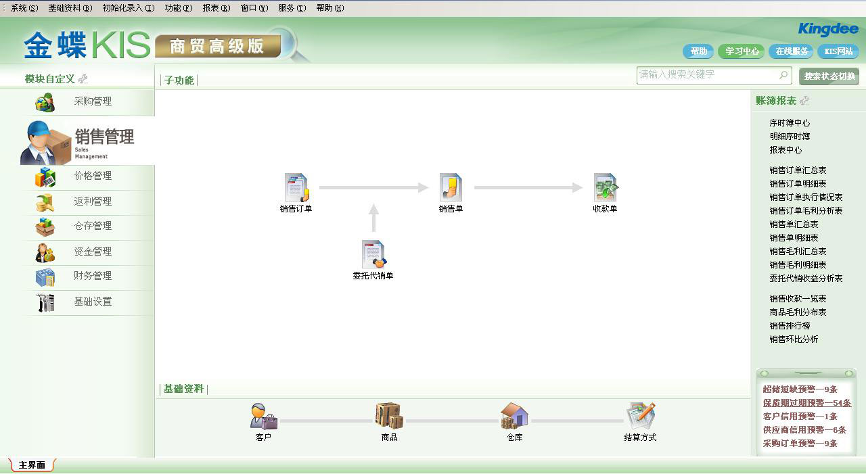Select the 采购管理 module label
Image resolution: width=866 pixels, height=474 pixels.
(93, 101)
